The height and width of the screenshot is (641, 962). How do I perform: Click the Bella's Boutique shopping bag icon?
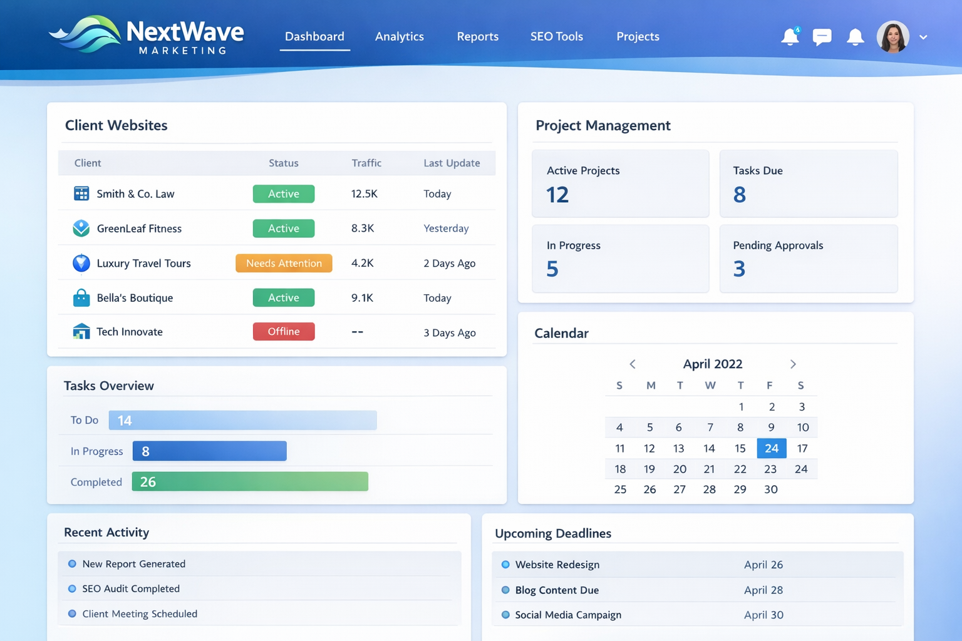click(81, 297)
